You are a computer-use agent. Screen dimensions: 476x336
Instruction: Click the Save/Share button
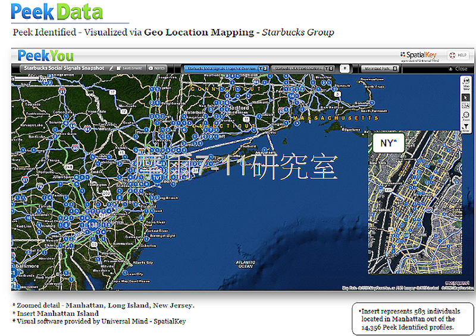129,68
